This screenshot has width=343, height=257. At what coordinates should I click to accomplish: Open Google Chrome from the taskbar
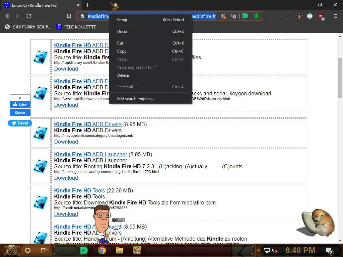[102, 250]
